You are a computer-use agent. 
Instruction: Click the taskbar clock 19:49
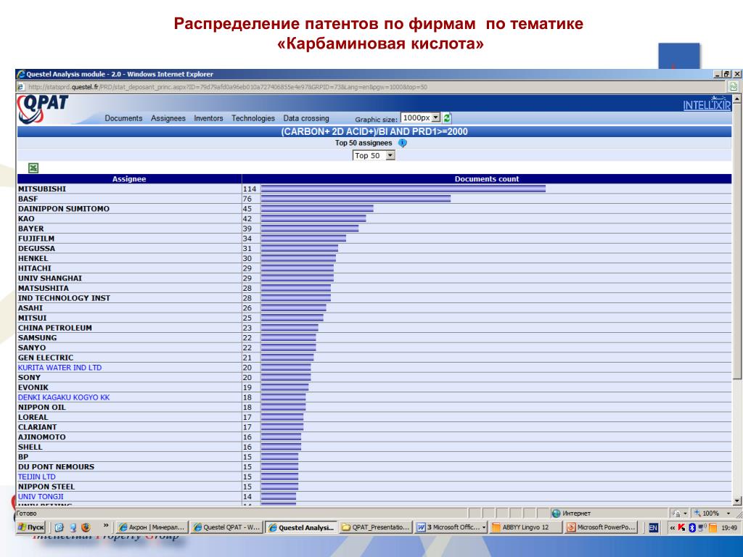[729, 528]
